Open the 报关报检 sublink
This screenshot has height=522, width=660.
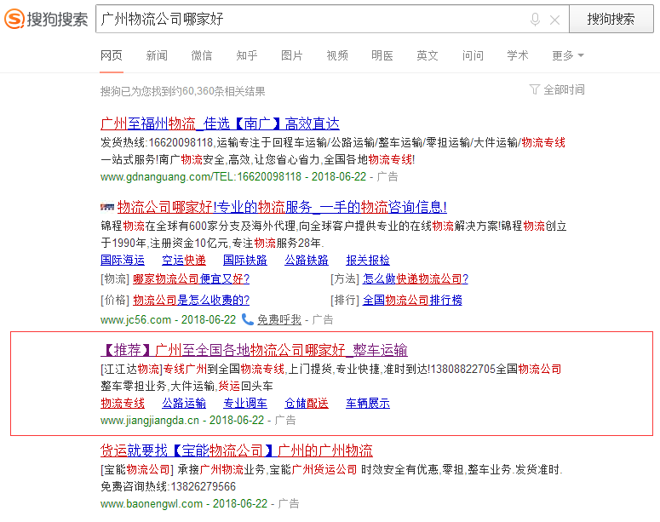(x=368, y=261)
